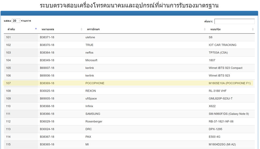Sort by ลำดับ column arrow icon

click(36, 29)
